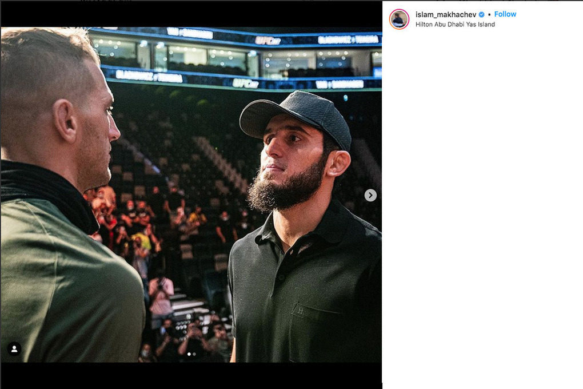
Task: Click the dark beard of the capped man
Action: [x=283, y=189]
